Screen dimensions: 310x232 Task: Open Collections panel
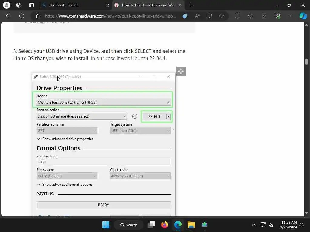[264, 16]
